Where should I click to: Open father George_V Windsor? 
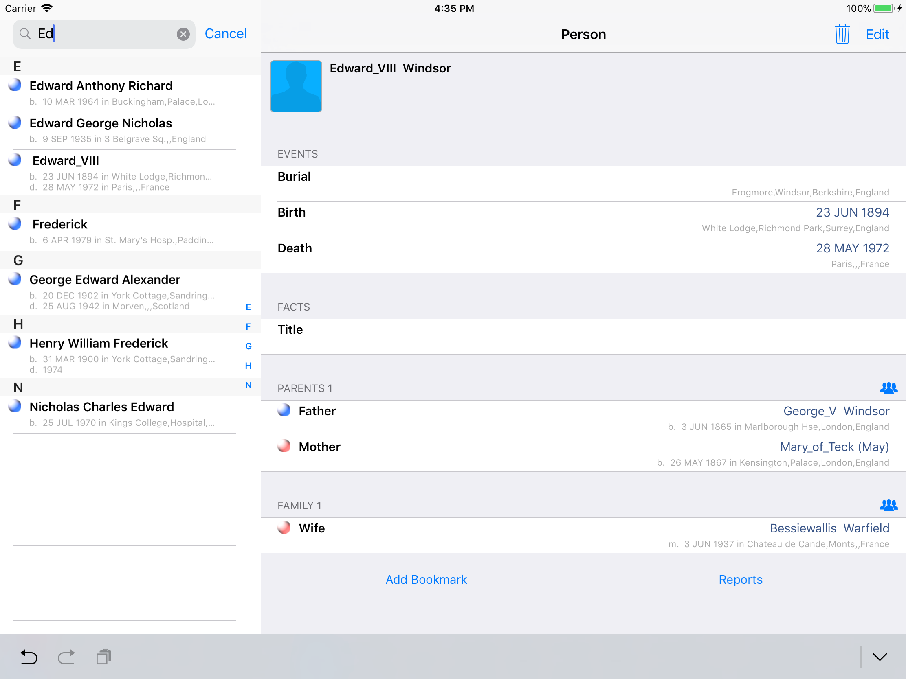click(836, 411)
